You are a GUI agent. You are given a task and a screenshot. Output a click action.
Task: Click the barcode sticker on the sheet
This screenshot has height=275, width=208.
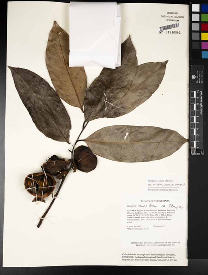point(169,27)
